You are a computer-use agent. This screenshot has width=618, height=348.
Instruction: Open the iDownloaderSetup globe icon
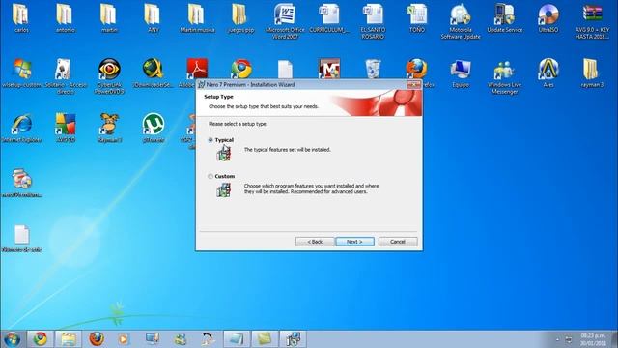click(153, 73)
